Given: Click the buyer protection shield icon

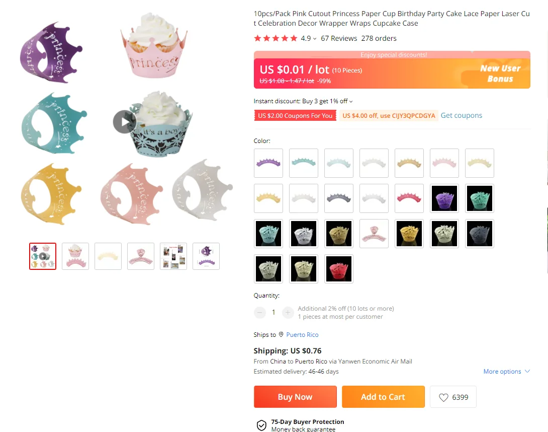Looking at the screenshot, I should click(261, 425).
